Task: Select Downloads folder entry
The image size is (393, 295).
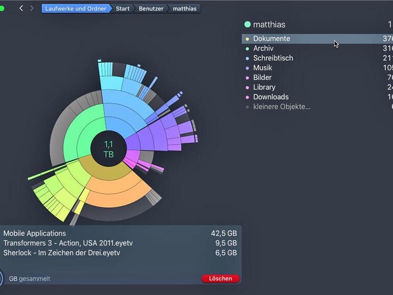Action: click(317, 97)
